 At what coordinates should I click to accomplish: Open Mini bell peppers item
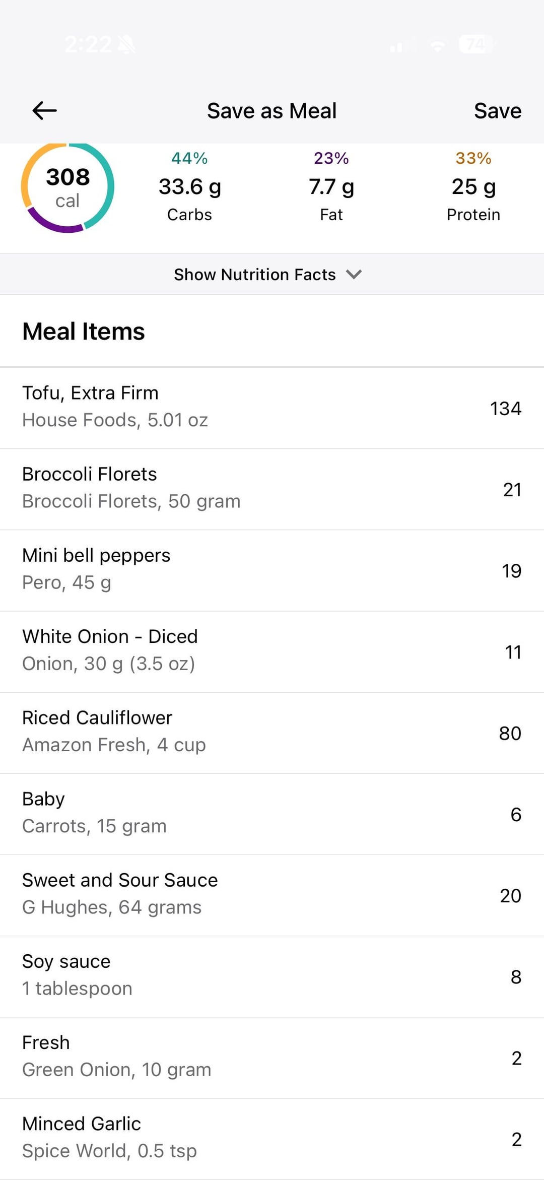272,570
